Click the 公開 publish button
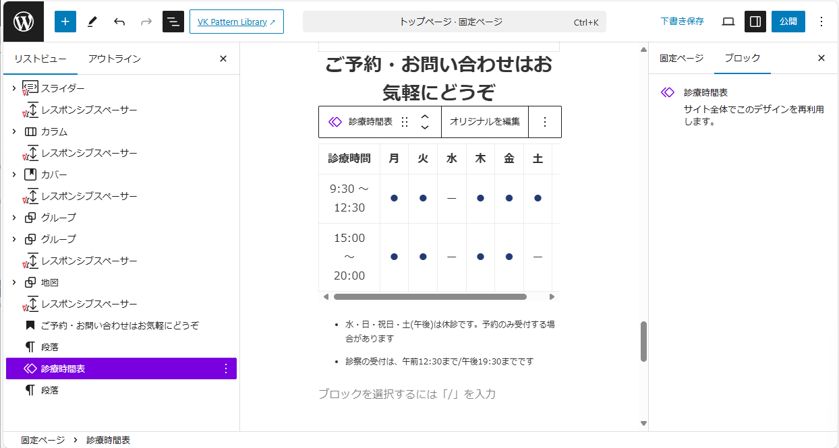The height and width of the screenshot is (448, 839). [x=788, y=22]
